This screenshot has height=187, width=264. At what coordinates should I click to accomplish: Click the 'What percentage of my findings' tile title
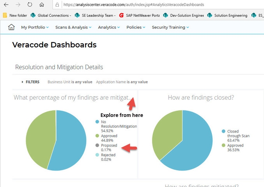72,97
